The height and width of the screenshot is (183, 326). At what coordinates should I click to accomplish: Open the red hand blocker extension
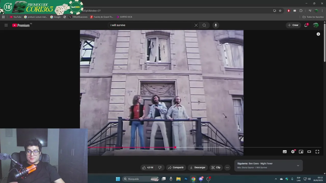[289, 11]
